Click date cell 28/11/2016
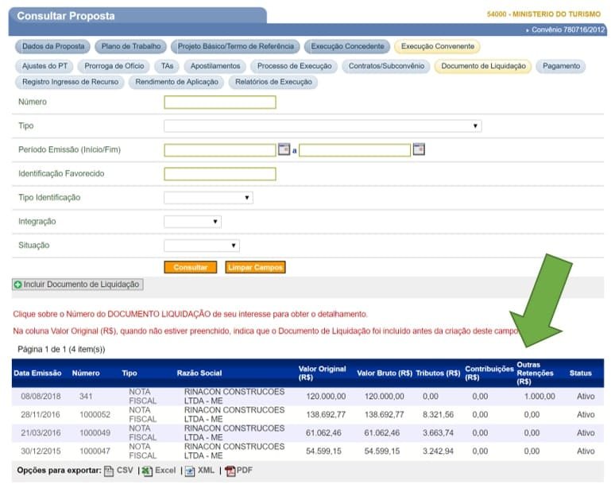 pos(41,415)
